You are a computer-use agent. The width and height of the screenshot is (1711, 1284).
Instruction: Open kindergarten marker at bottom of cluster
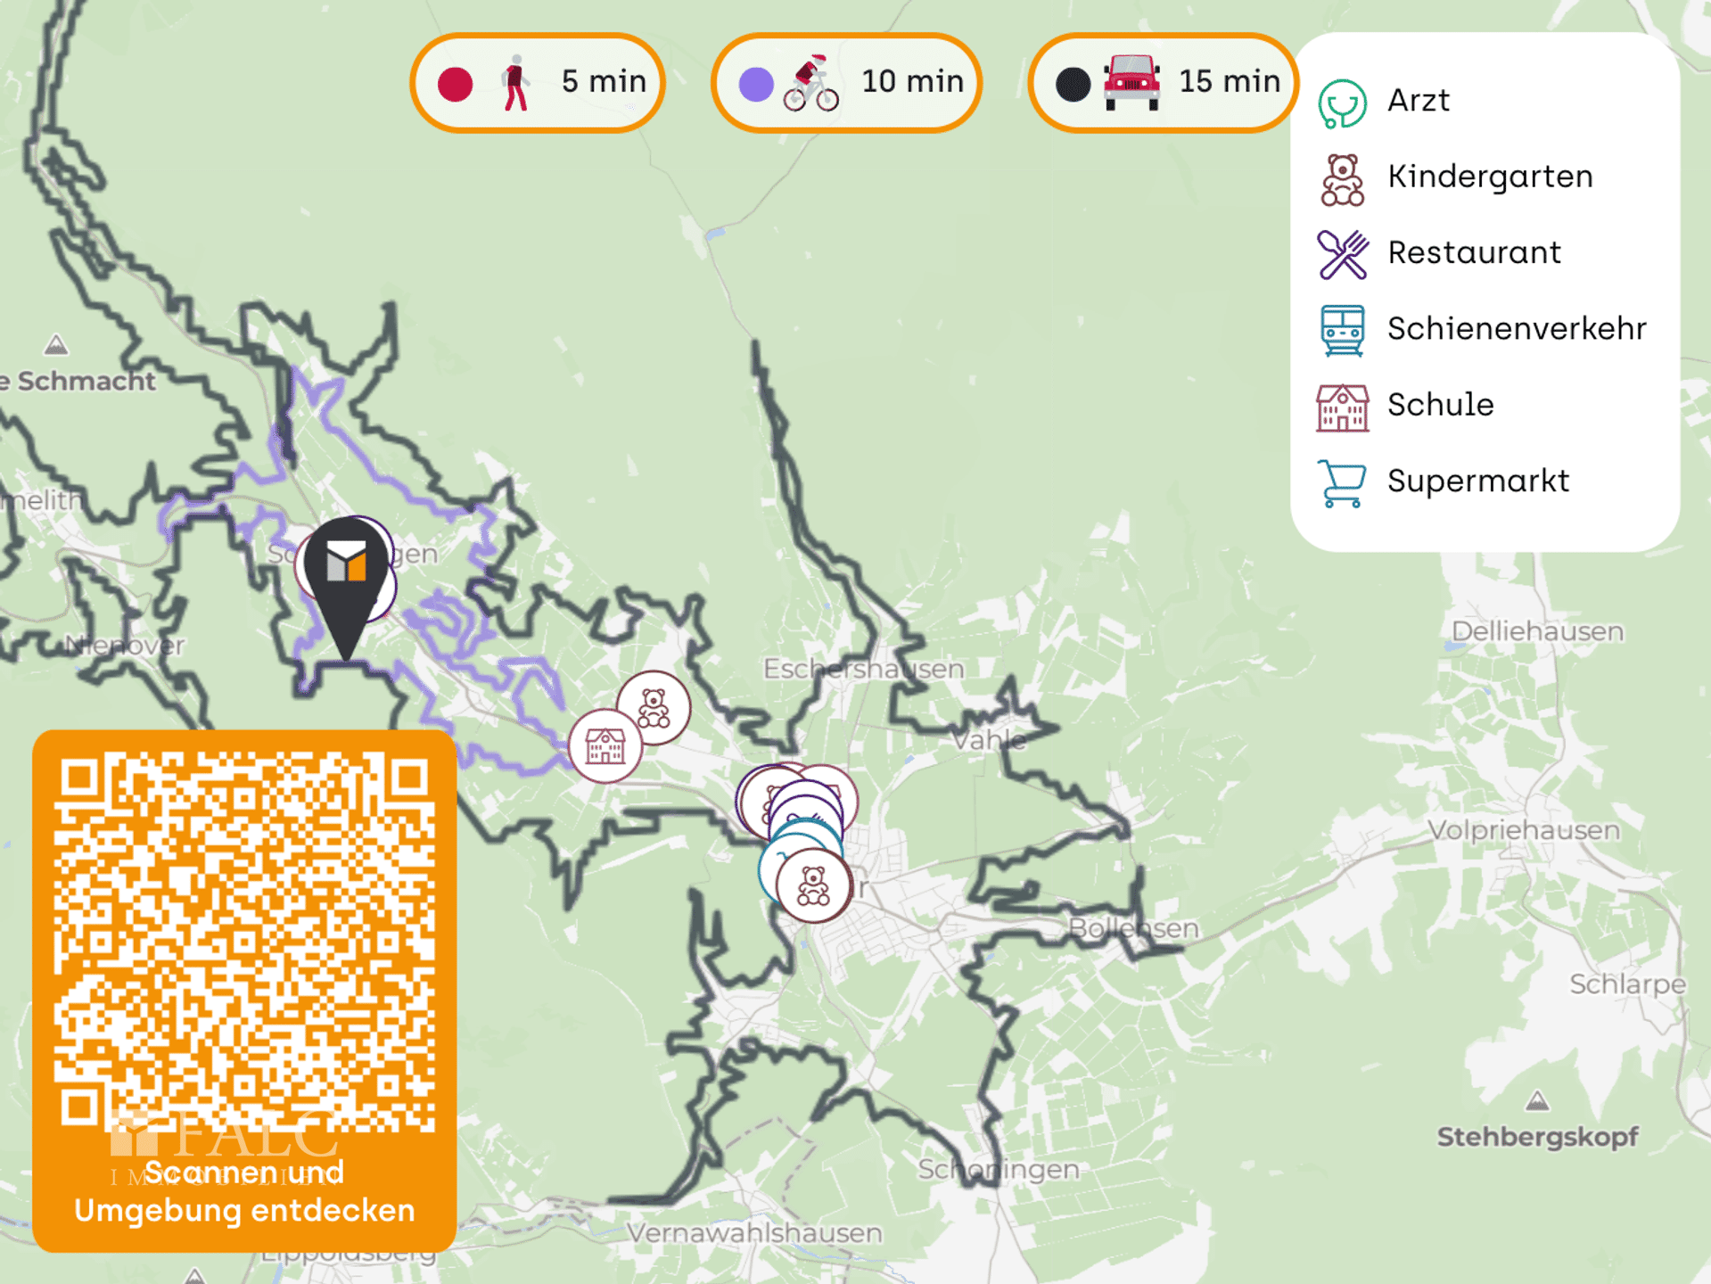[x=812, y=886]
